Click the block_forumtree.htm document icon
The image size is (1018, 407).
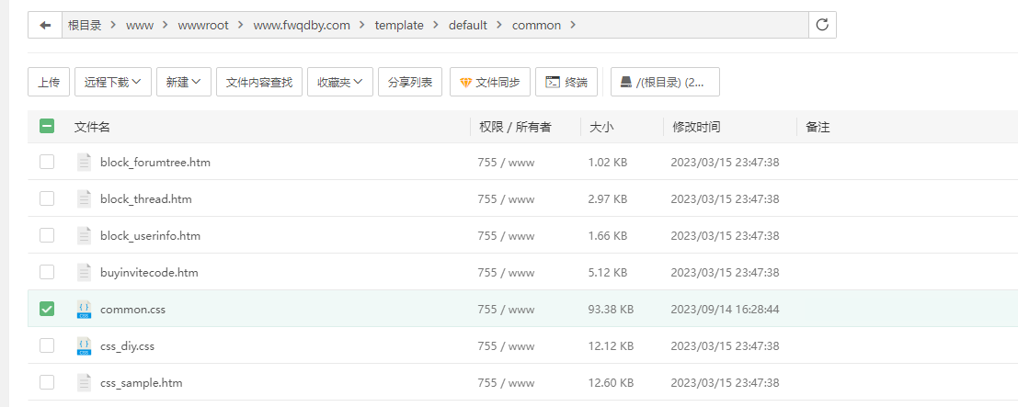tap(84, 163)
